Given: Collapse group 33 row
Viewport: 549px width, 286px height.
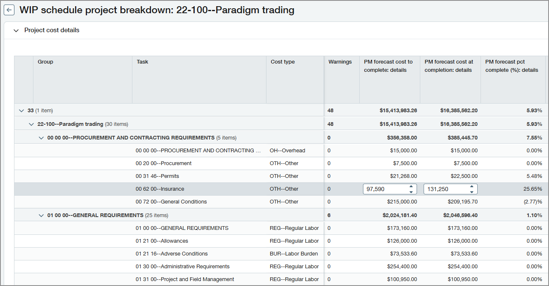Looking at the screenshot, I should coord(21,111).
